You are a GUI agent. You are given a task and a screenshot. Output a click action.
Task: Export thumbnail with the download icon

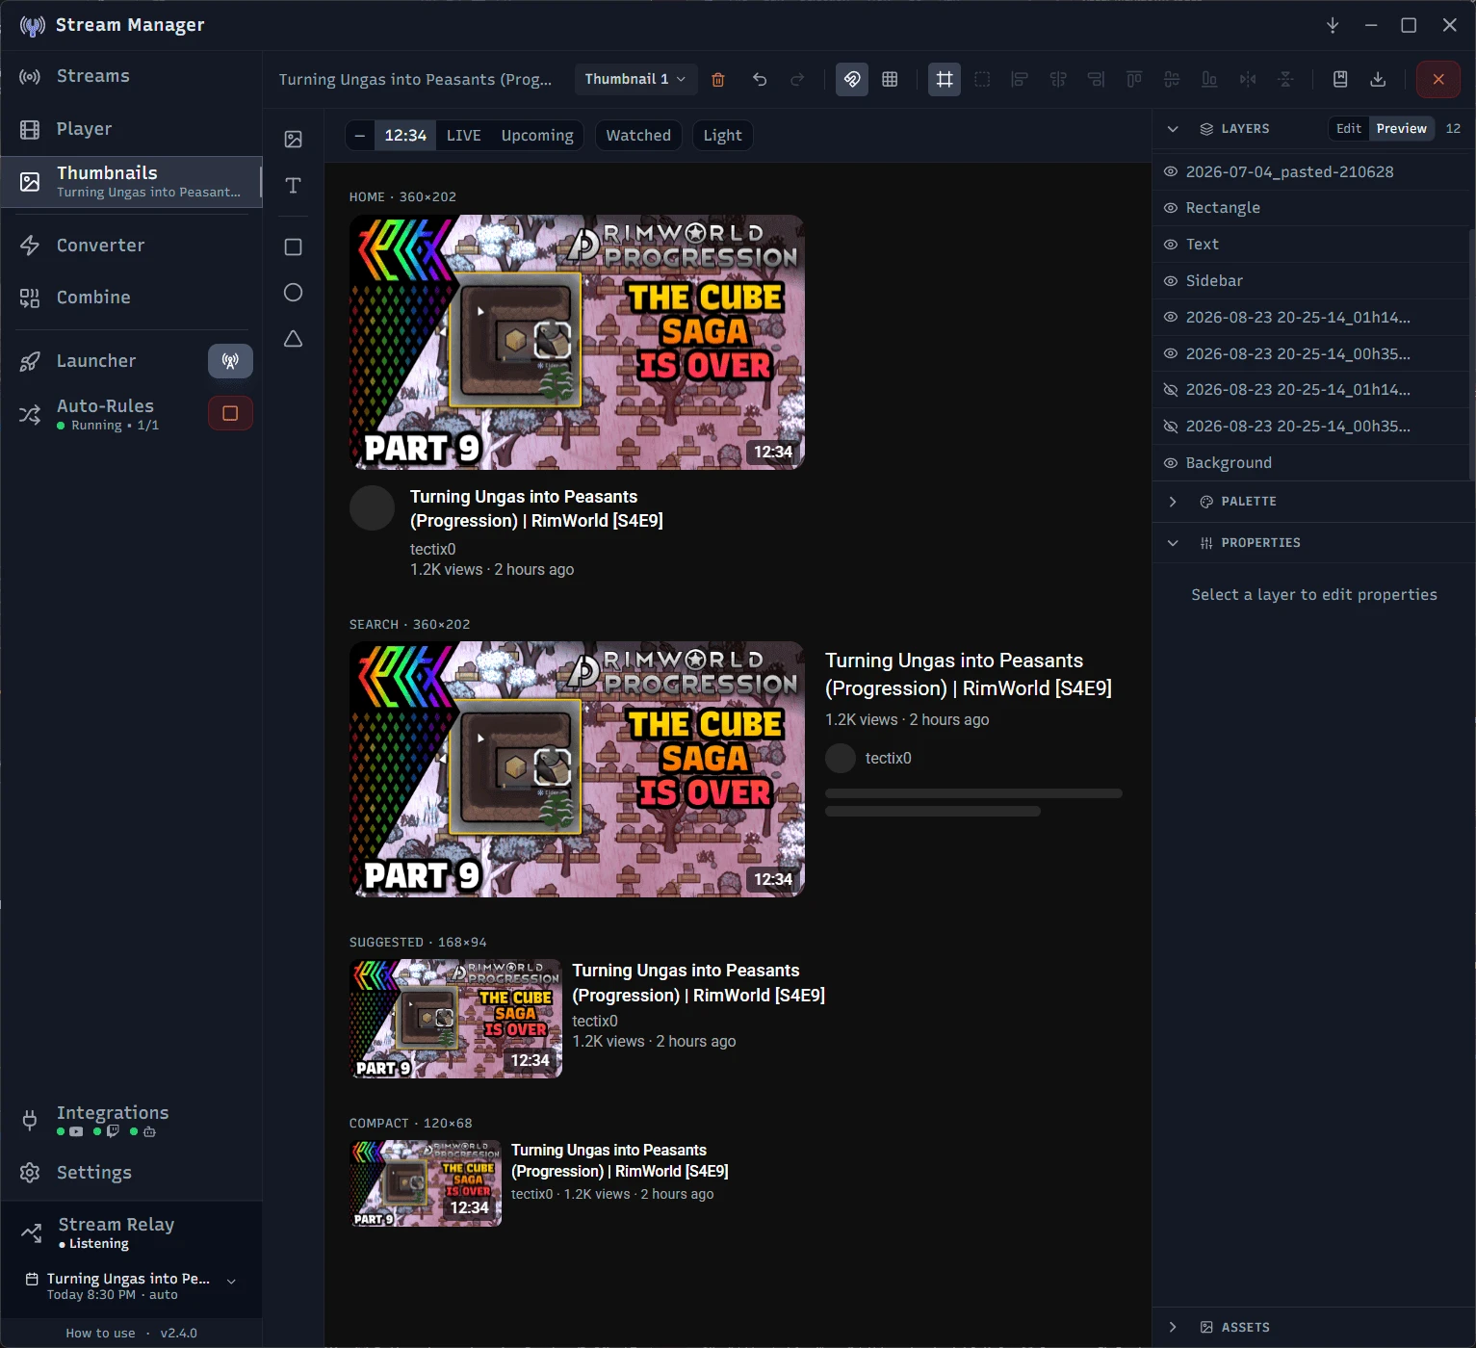click(1378, 79)
